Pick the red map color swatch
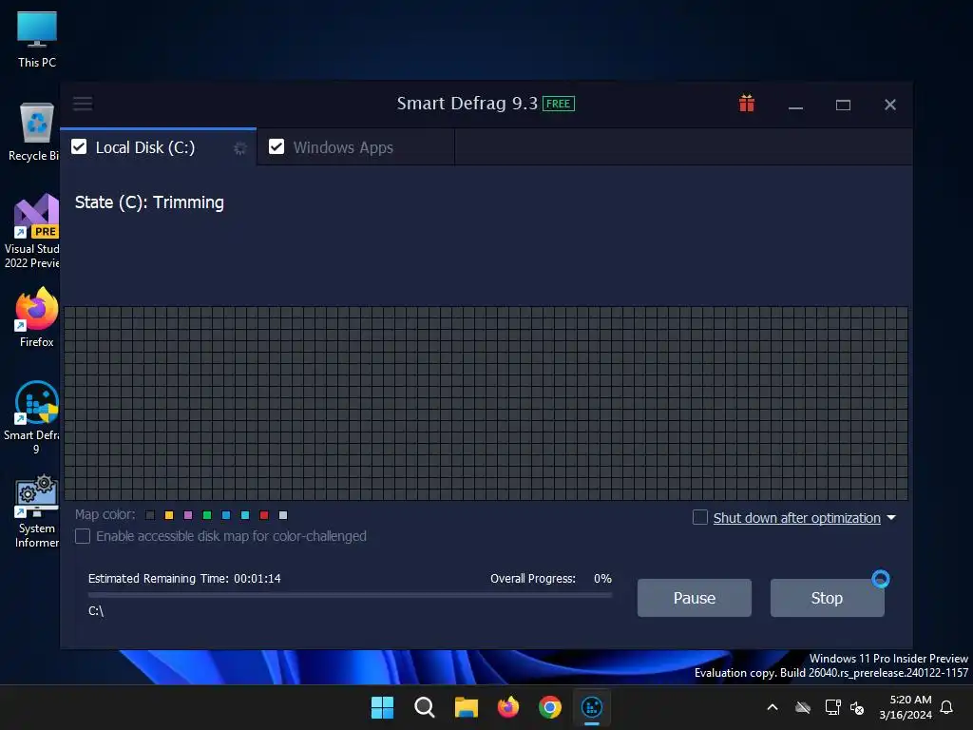The image size is (973, 730). tap(264, 515)
